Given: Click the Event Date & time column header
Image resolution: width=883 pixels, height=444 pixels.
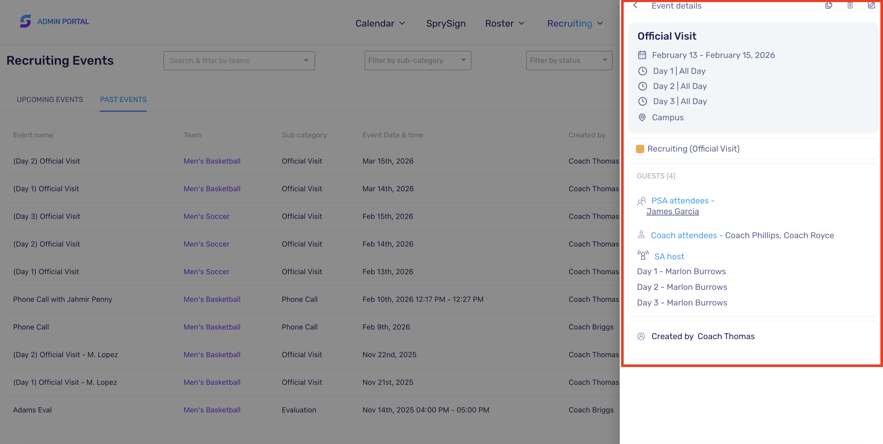Looking at the screenshot, I should 393,135.
